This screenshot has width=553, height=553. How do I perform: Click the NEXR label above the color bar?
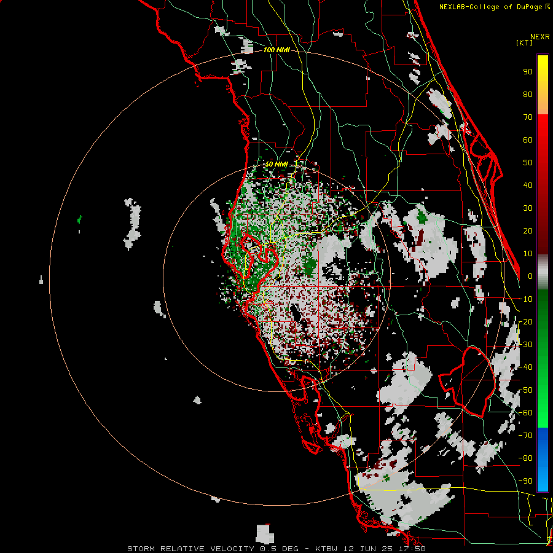(540, 37)
